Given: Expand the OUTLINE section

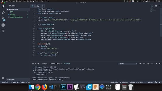Looking at the screenshot, I should pos(18,79).
